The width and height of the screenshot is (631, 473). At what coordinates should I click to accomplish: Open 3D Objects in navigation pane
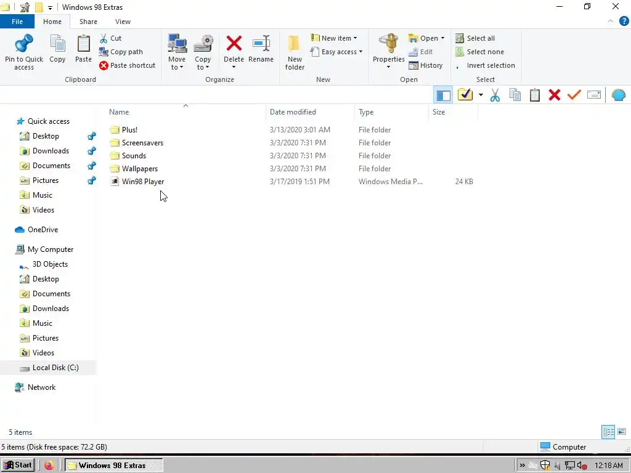tap(50, 264)
